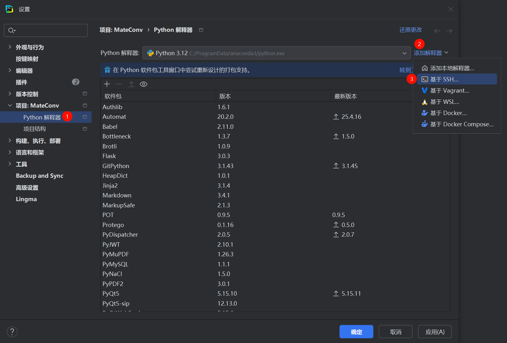The image size is (507, 343).
Task: Click the 转到 link in the banner
Action: (406, 70)
